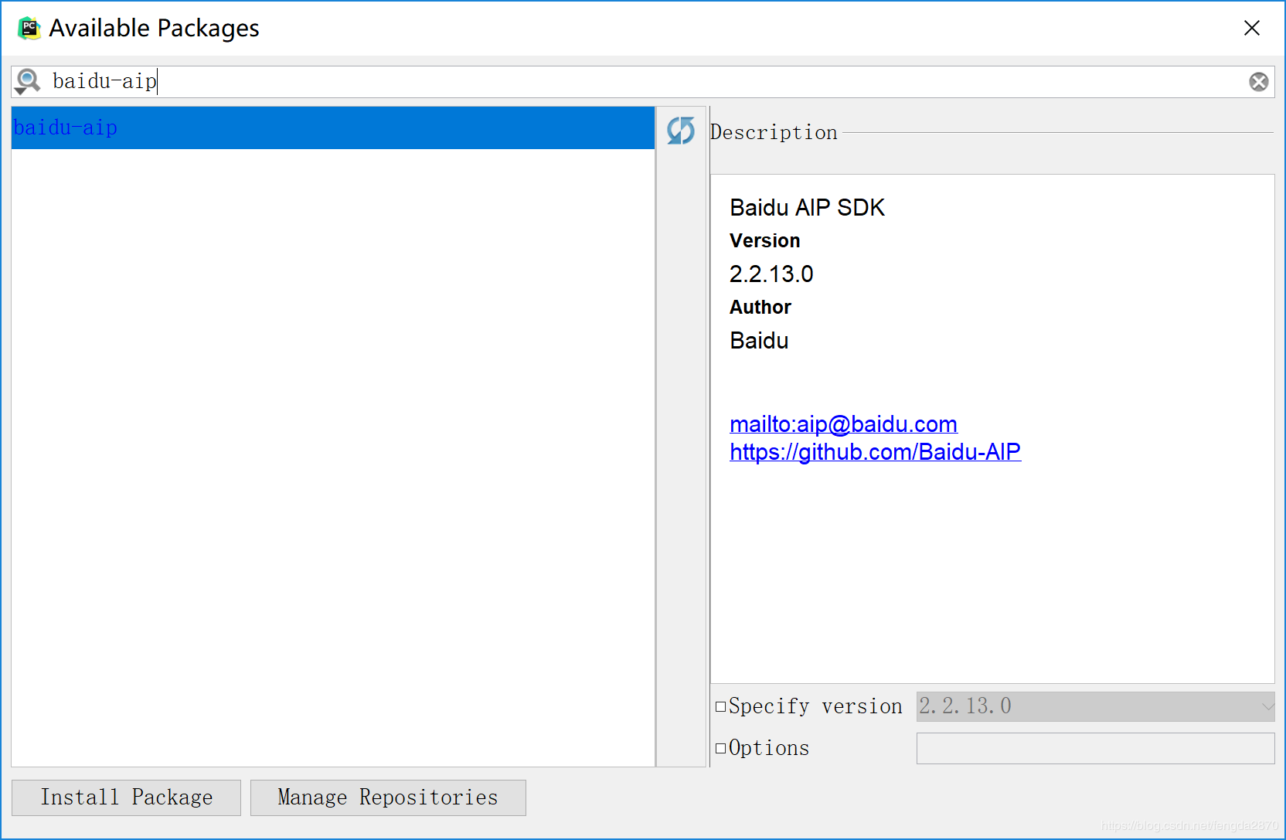This screenshot has width=1286, height=840.
Task: Open Manage Repositories
Action: click(388, 797)
